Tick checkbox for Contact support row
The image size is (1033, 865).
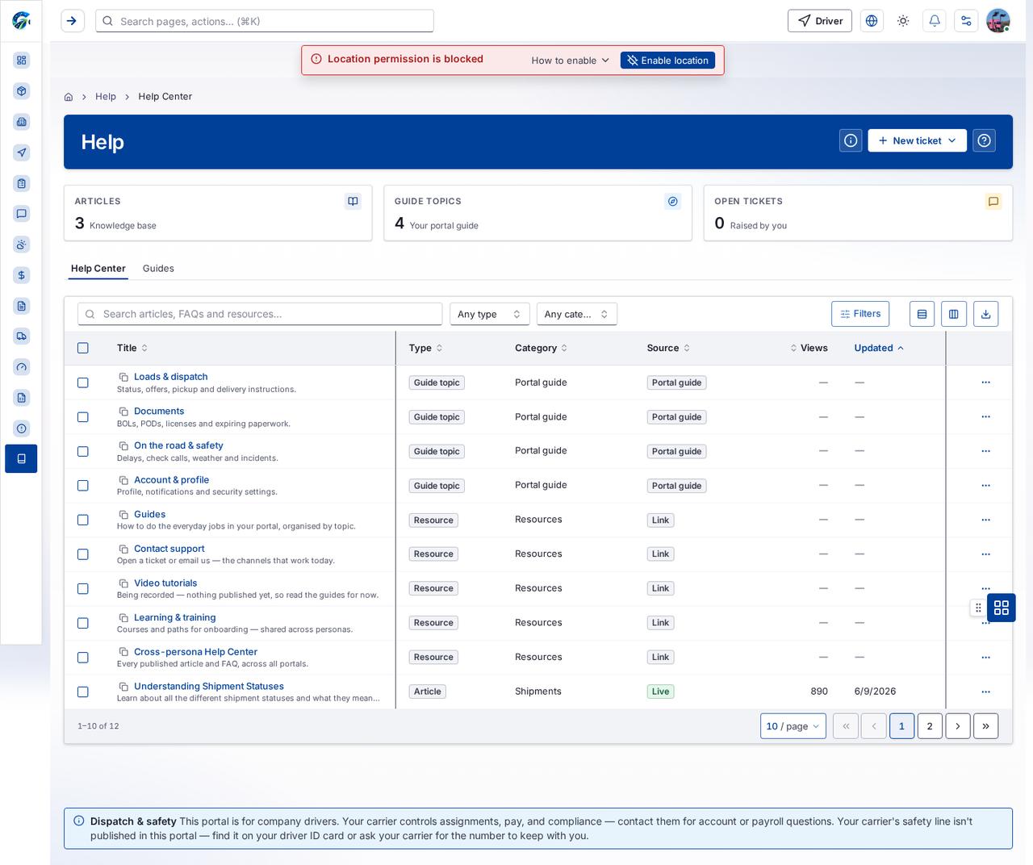[x=82, y=554]
